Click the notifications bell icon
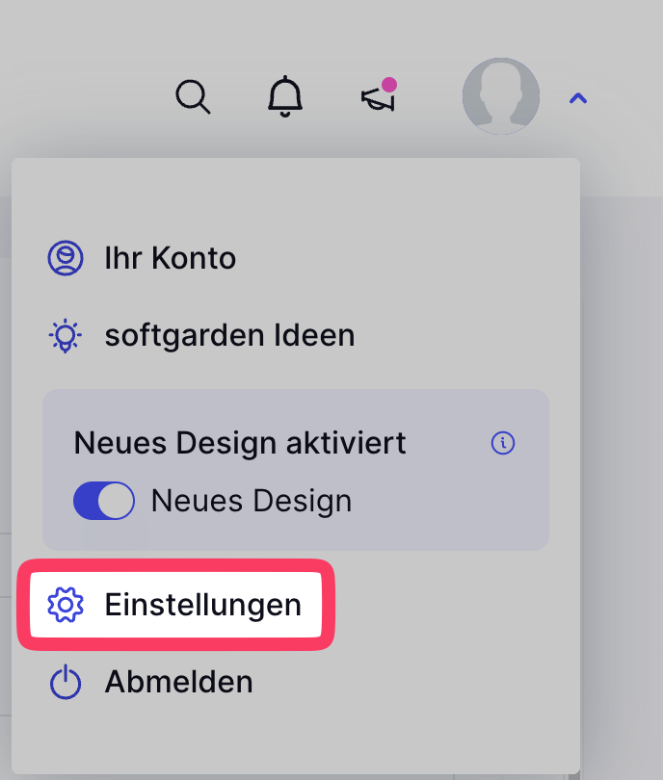 (x=284, y=96)
